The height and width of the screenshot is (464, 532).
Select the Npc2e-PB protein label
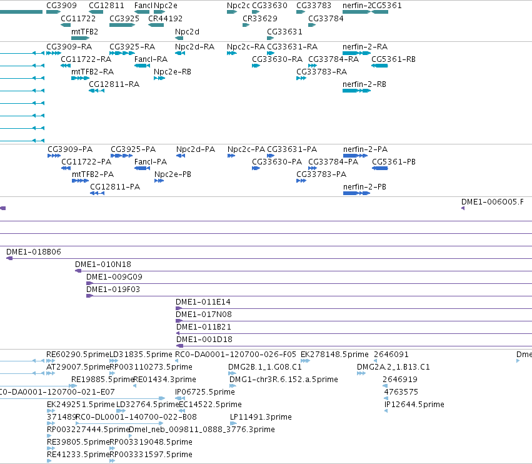click(x=173, y=175)
